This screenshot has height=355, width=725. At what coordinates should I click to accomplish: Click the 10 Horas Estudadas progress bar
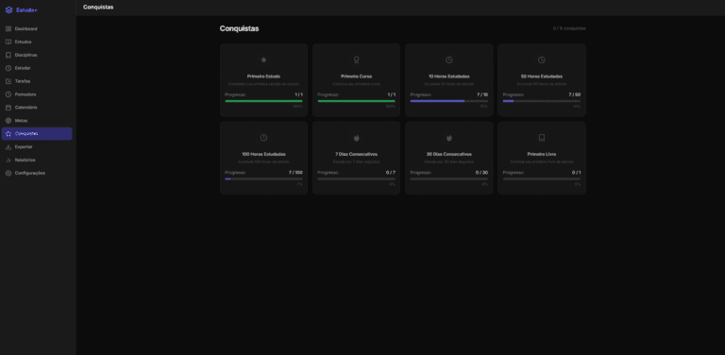(449, 101)
